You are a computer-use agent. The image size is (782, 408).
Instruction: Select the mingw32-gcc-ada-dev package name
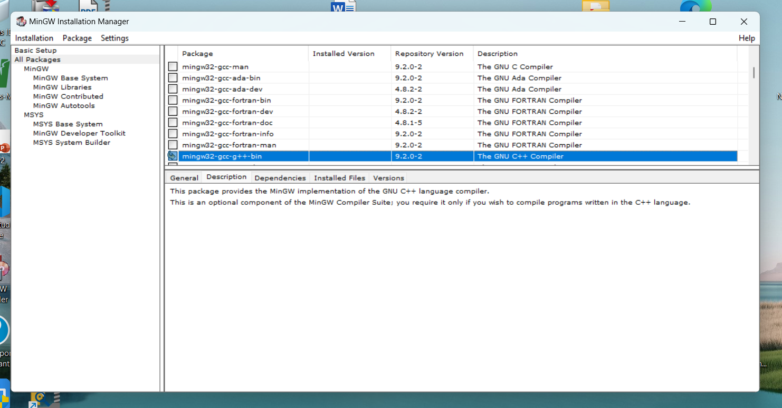tap(222, 89)
